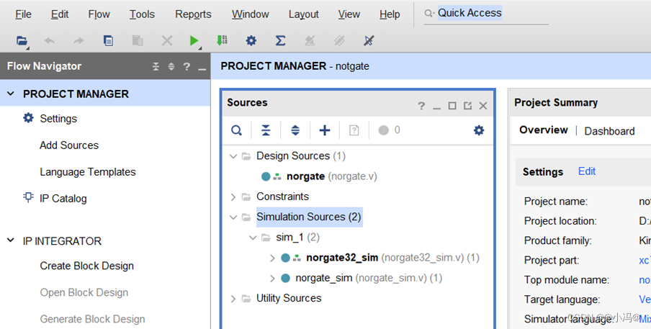Expand the Utility Sources folder

[x=233, y=298]
